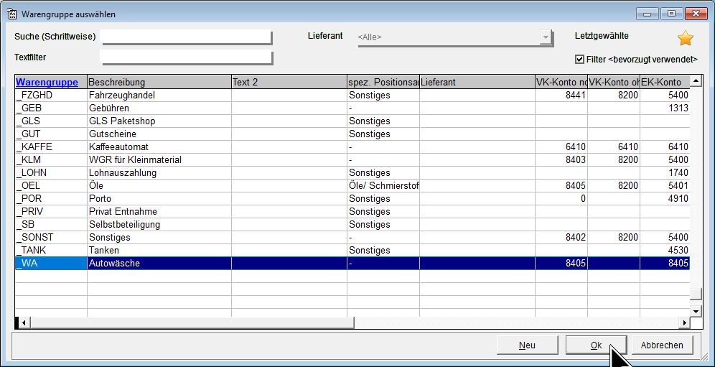This screenshot has height=367, width=715.
Task: Click the window title bar app icon
Action: coord(11,14)
